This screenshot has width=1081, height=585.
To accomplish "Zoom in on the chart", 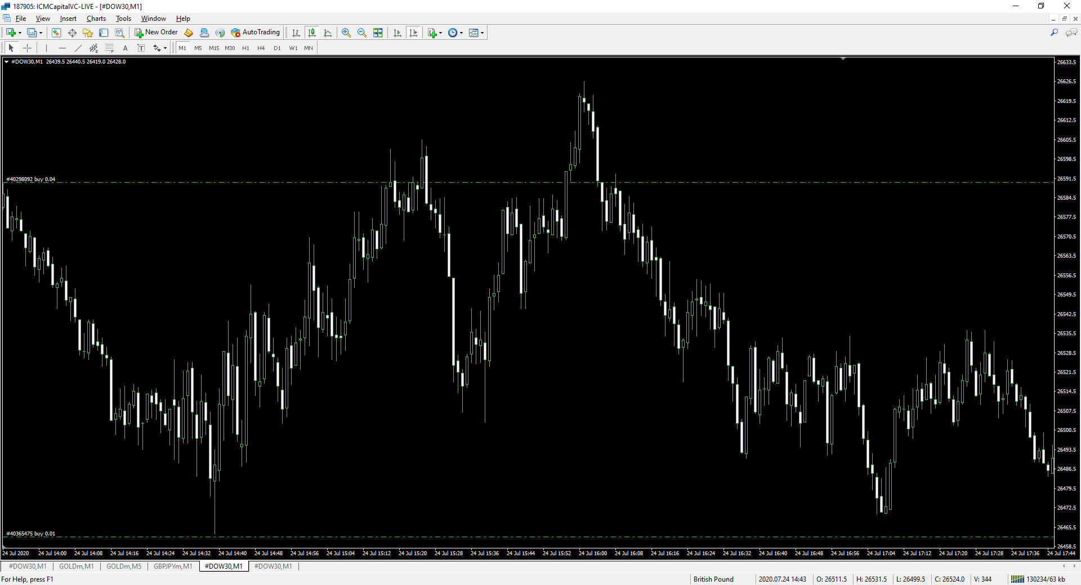I will 346,33.
